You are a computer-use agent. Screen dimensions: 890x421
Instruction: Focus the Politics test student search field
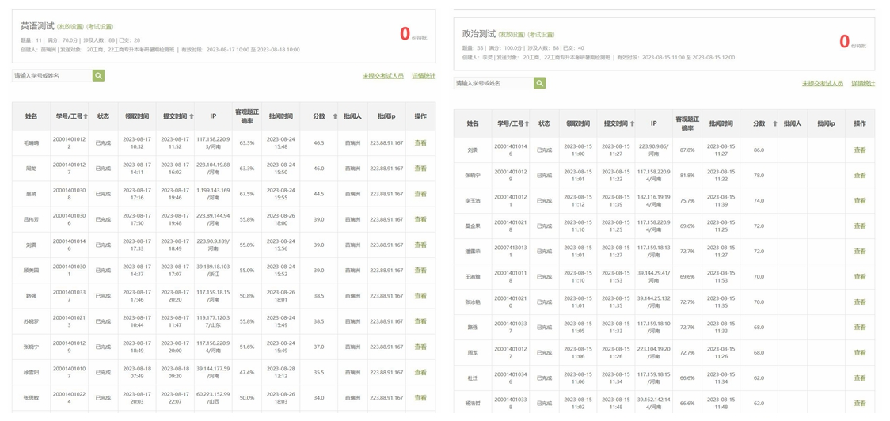click(x=493, y=83)
